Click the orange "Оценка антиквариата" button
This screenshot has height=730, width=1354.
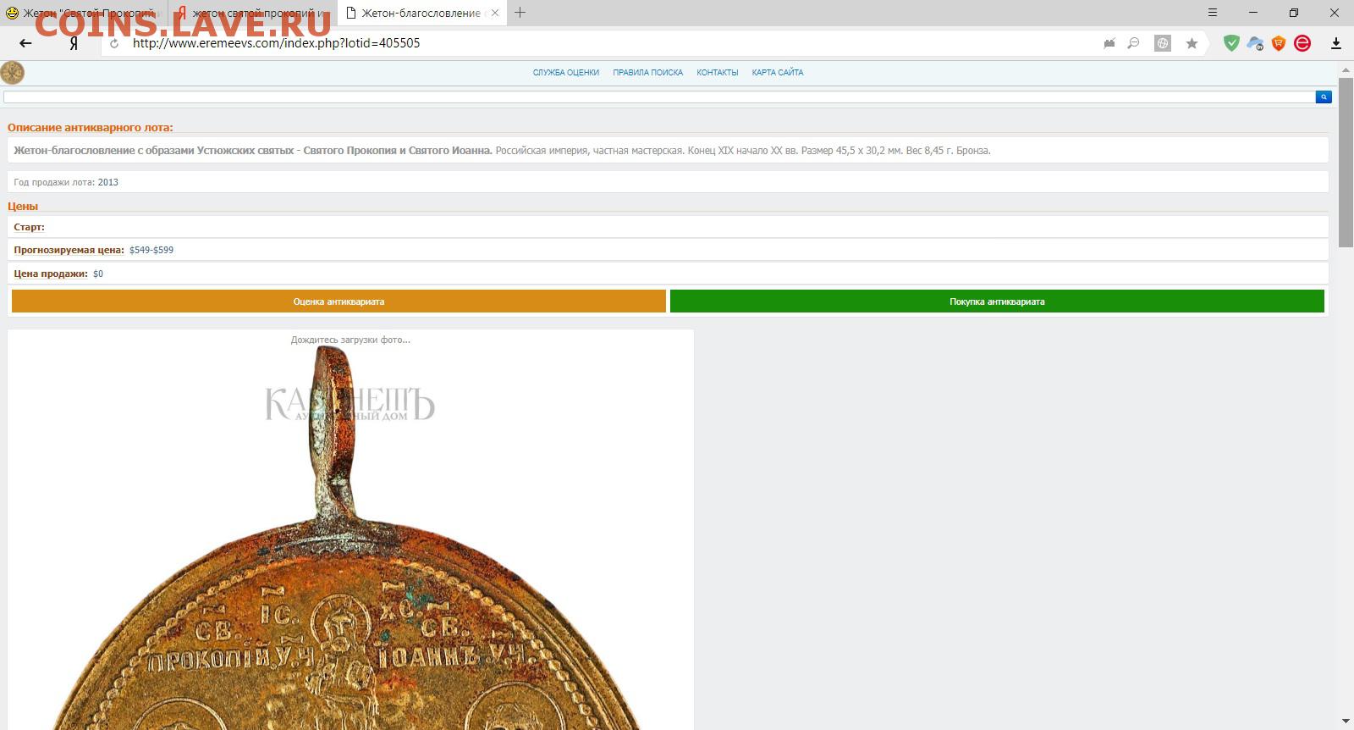click(x=338, y=301)
